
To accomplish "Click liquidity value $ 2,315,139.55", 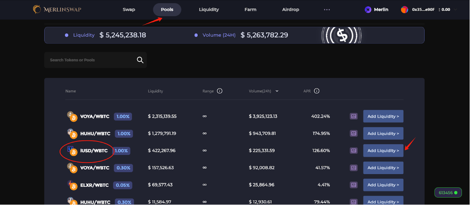I will [162, 116].
